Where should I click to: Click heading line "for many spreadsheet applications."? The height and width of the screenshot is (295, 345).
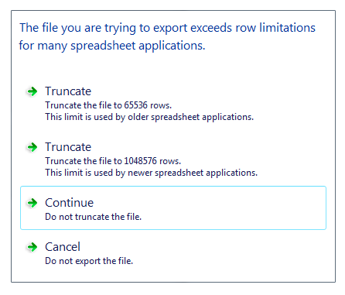click(x=112, y=46)
